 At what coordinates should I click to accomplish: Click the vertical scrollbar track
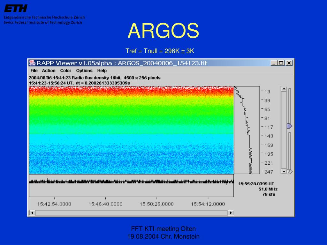point(284,130)
